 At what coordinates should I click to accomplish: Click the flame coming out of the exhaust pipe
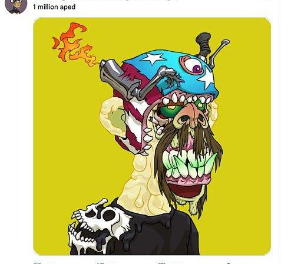pos(73,44)
